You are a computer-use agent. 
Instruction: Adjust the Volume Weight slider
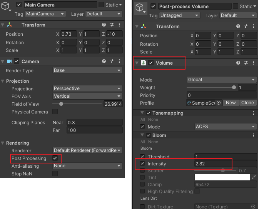211,87
